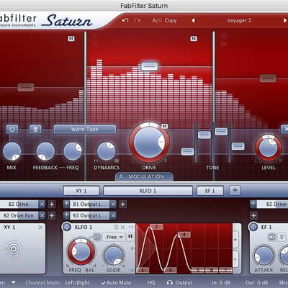This screenshot has width=288, height=288.
Task: Add a new modulation source with plus button
Action: click(x=235, y=190)
